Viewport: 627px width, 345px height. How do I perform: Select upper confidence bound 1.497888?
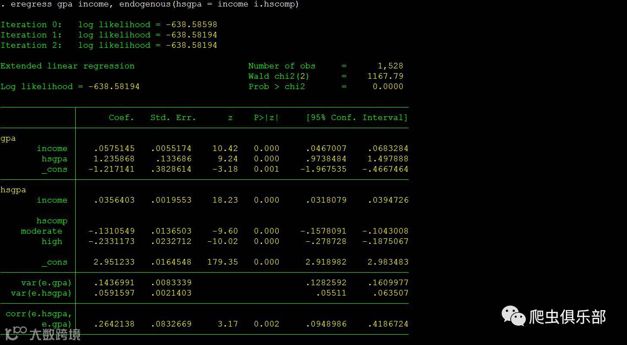[x=388, y=159]
